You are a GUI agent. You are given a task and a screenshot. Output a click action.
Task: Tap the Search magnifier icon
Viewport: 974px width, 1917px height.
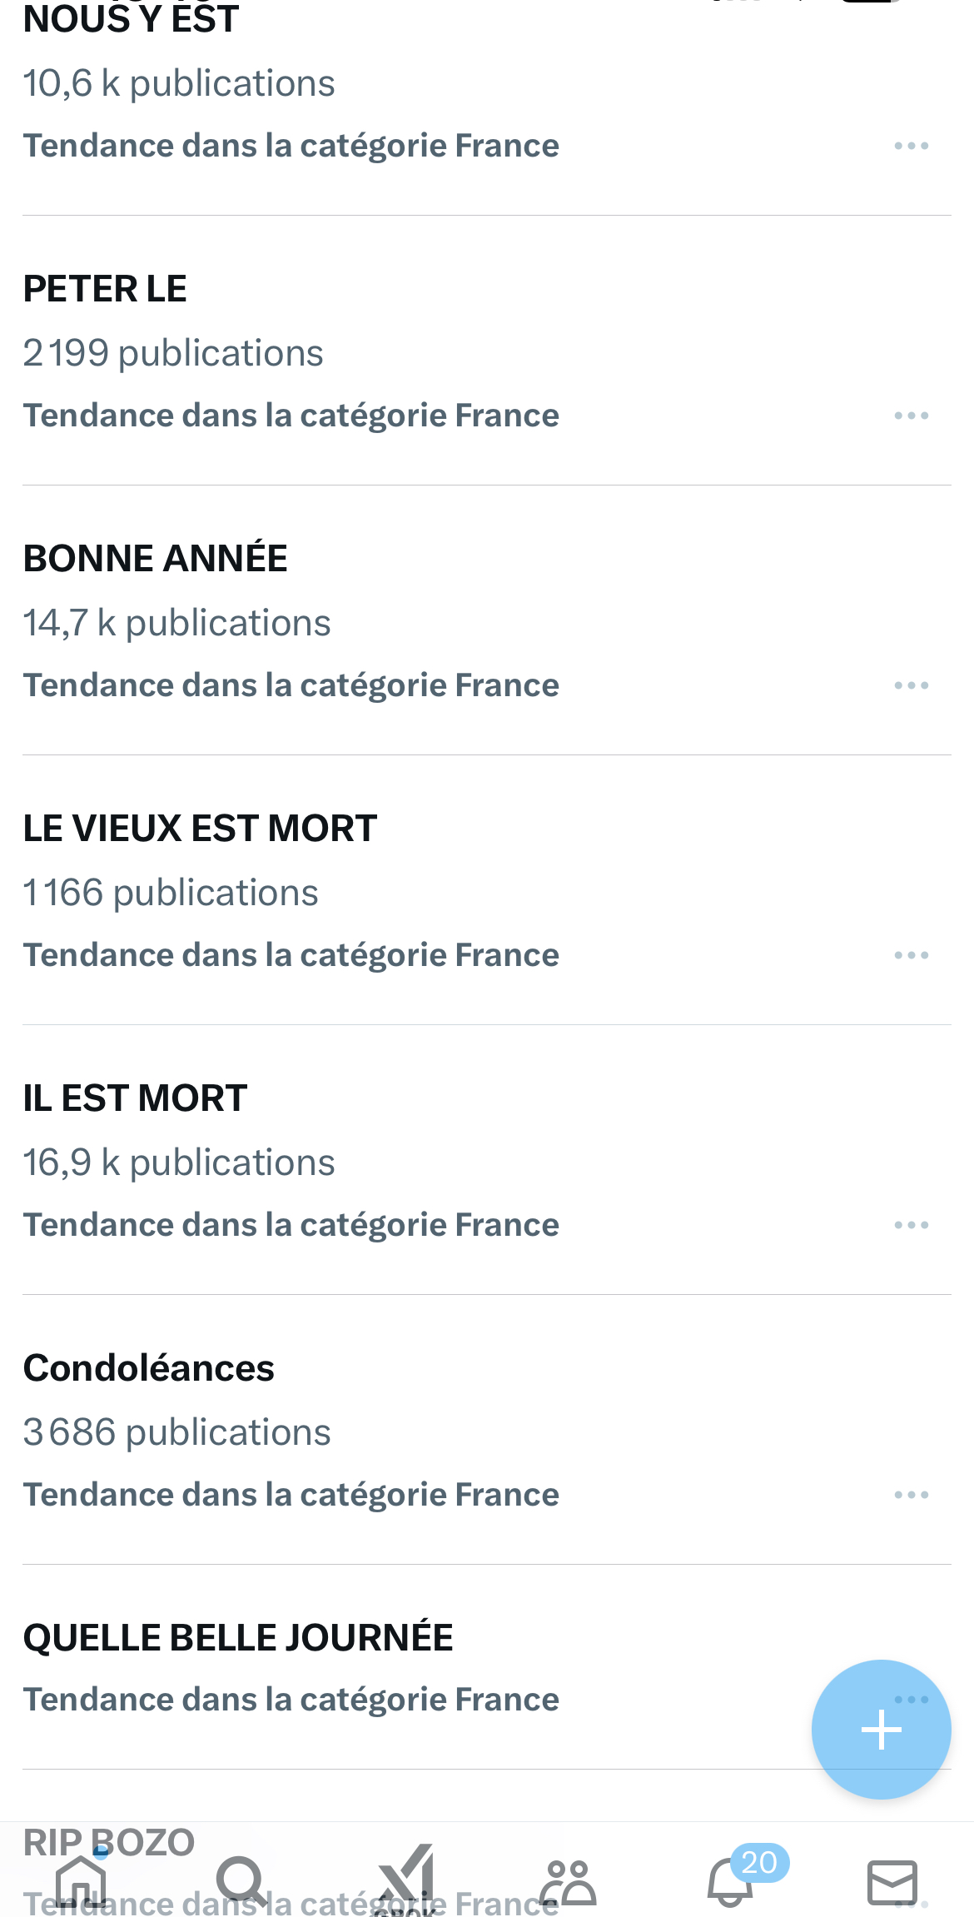pyautogui.click(x=242, y=1880)
